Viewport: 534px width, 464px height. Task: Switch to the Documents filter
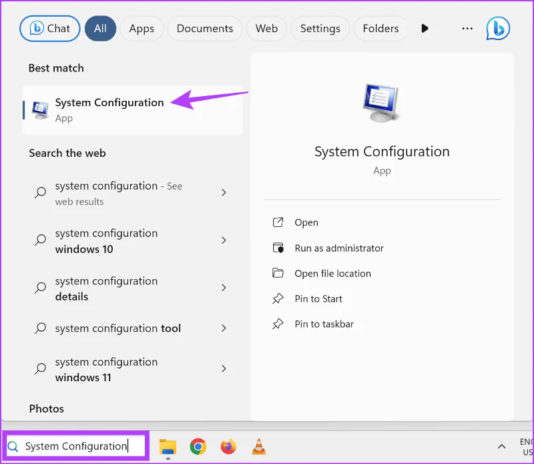[x=205, y=29]
